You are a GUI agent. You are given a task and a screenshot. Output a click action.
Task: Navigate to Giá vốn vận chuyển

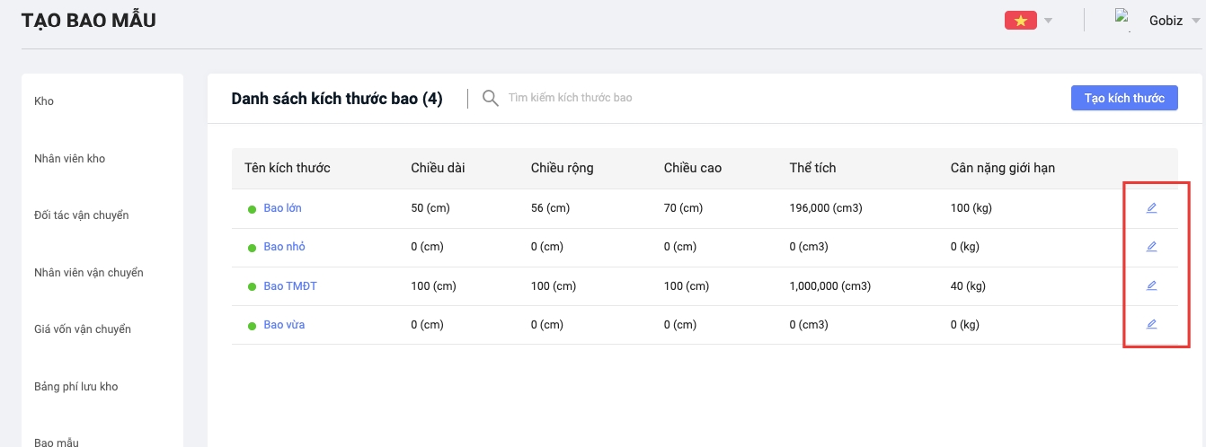tap(82, 329)
